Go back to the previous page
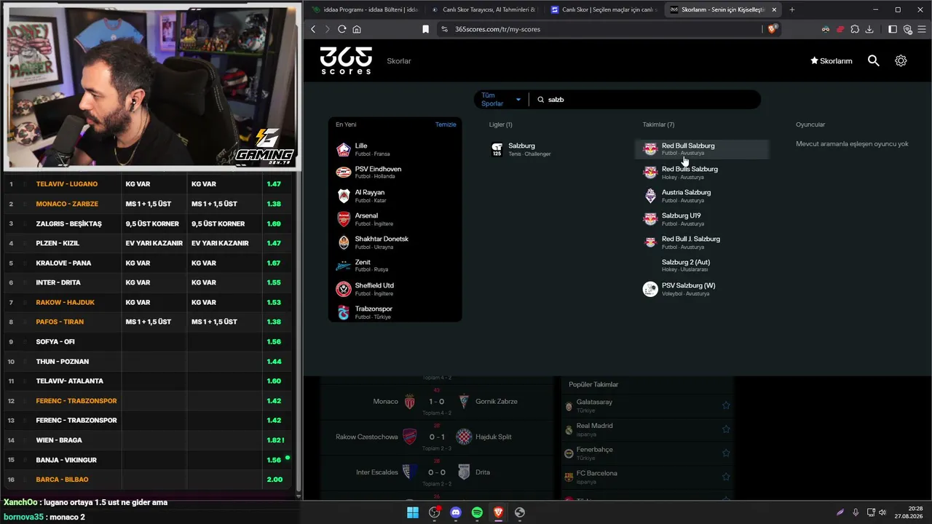This screenshot has width=932, height=524. point(313,29)
